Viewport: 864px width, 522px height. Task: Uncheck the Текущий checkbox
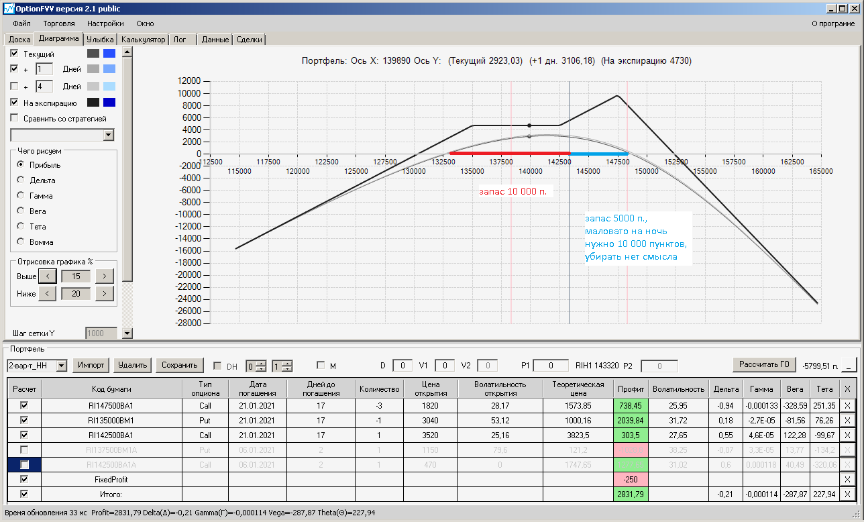point(14,54)
